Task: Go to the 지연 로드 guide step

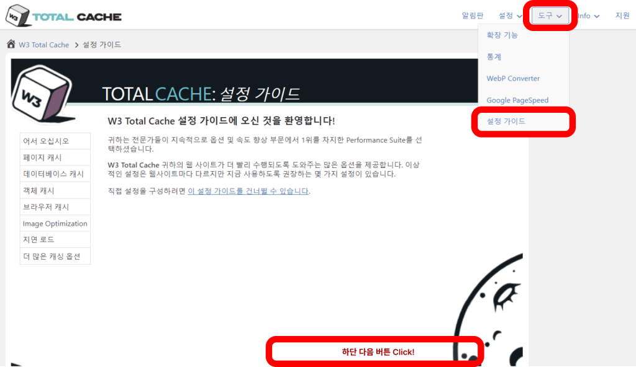Action: [x=55, y=240]
